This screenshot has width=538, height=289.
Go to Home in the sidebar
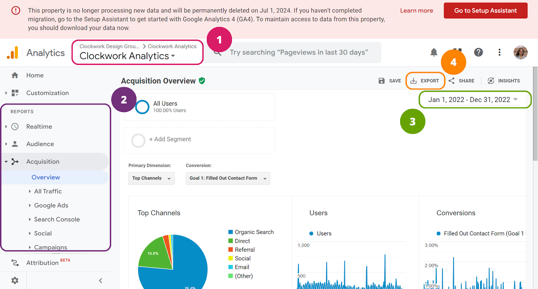35,75
